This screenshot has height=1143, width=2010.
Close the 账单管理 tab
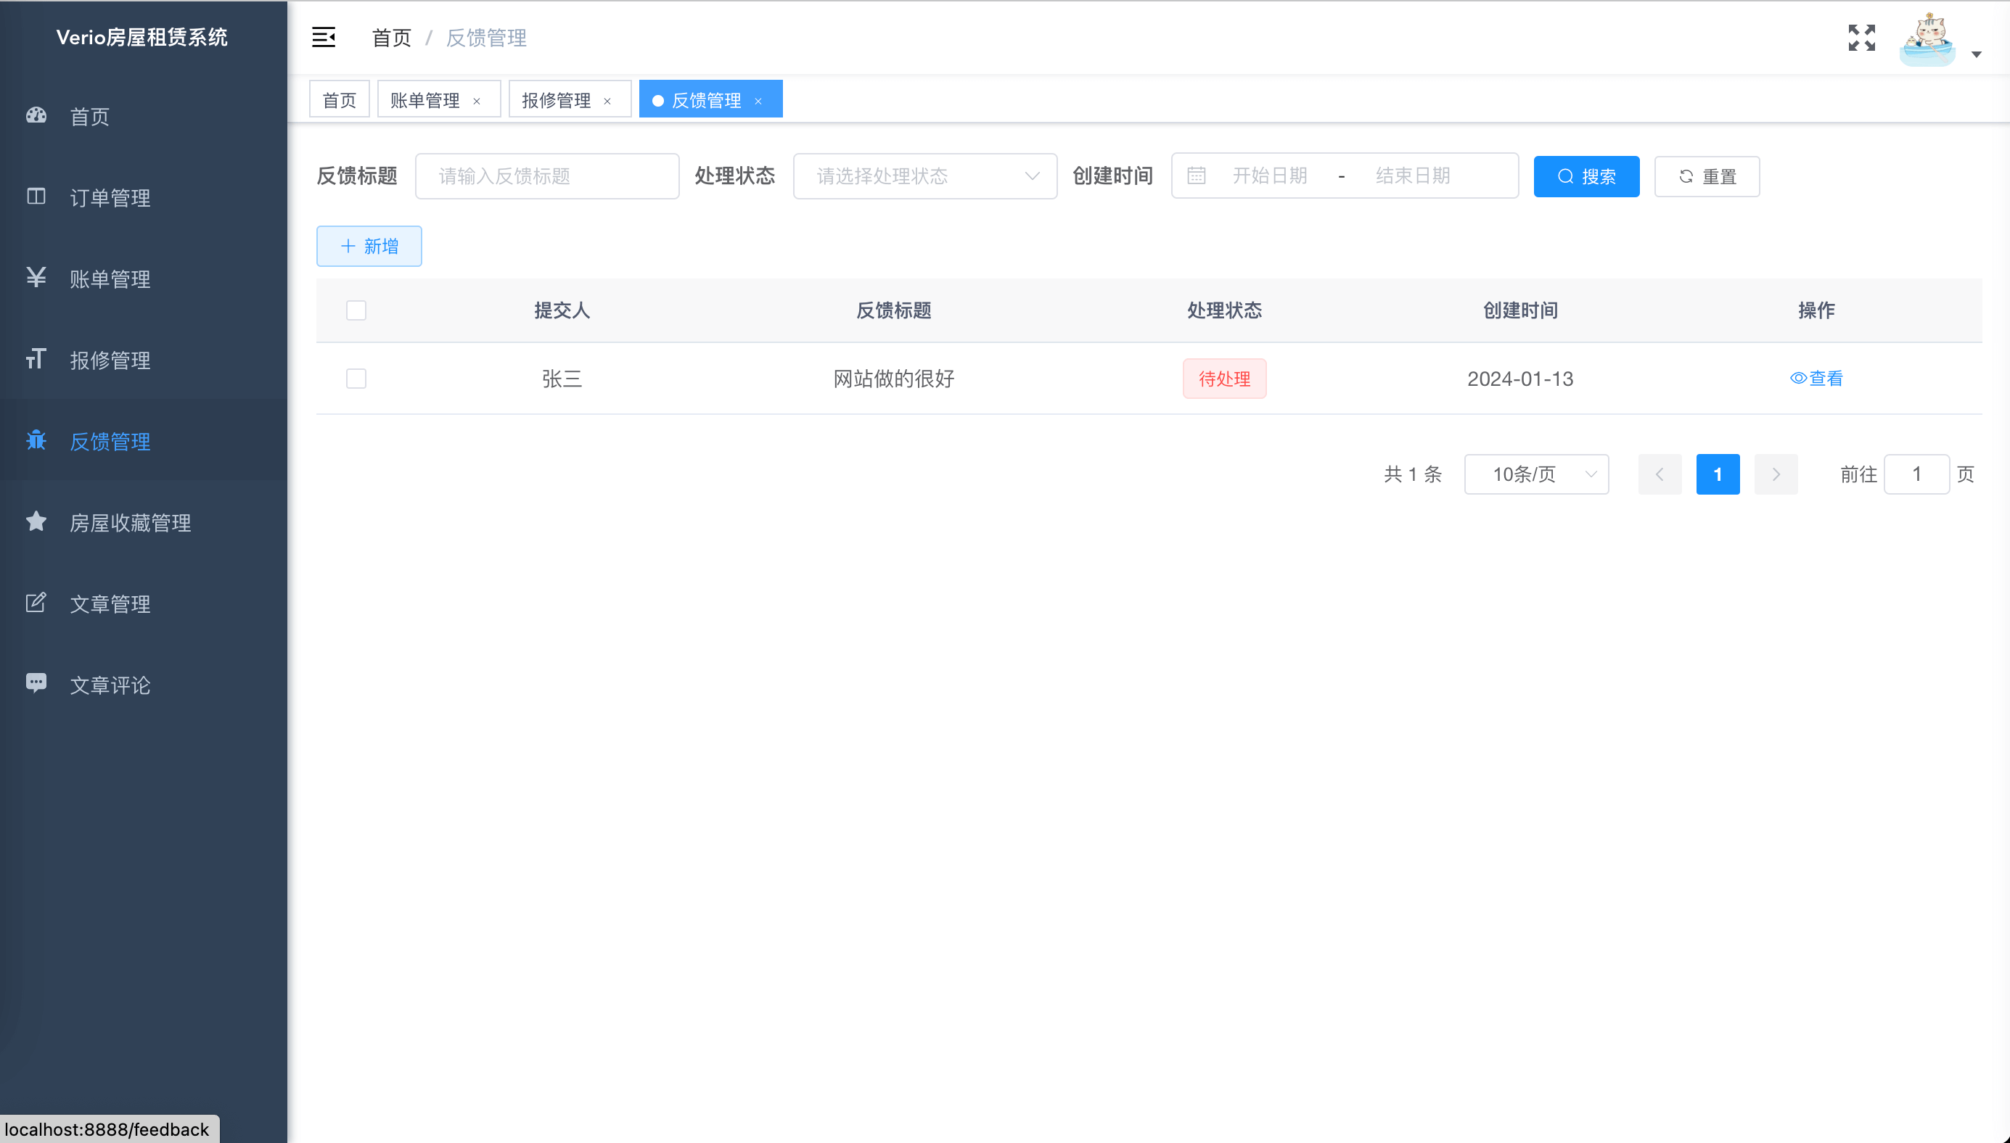point(477,101)
